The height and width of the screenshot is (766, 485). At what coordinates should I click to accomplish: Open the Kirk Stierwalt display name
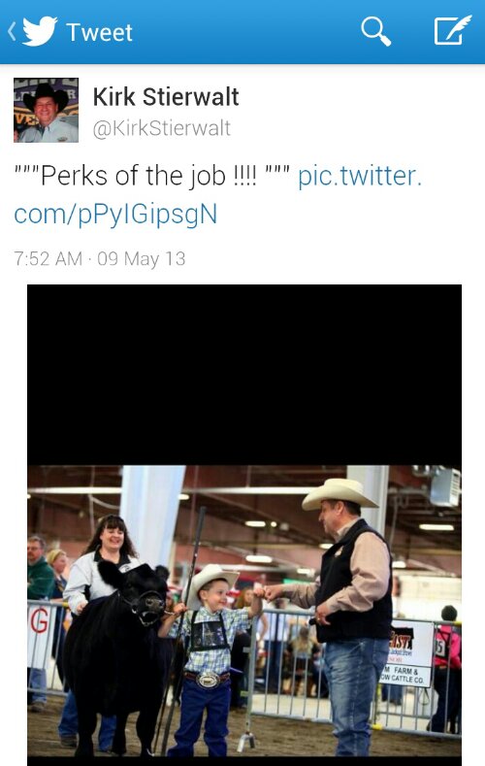coord(166,97)
